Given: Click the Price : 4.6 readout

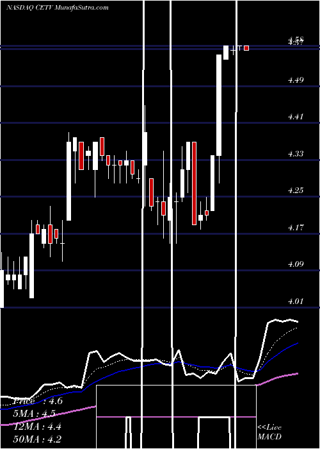Looking at the screenshot, I should [x=38, y=401].
